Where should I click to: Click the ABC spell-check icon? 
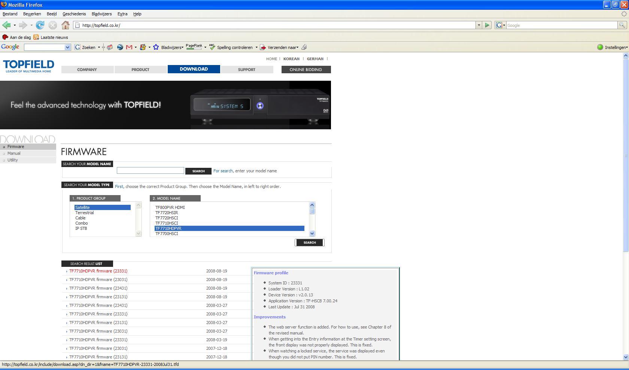(x=212, y=47)
